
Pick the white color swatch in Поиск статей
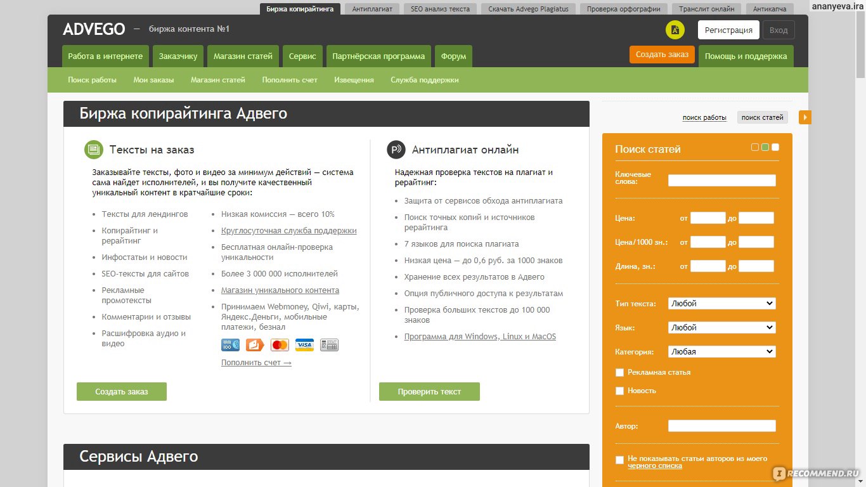click(x=775, y=147)
